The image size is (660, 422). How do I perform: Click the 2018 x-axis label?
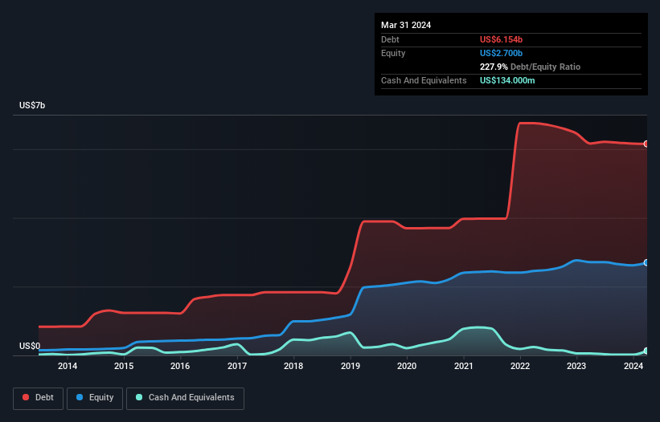[x=293, y=366]
